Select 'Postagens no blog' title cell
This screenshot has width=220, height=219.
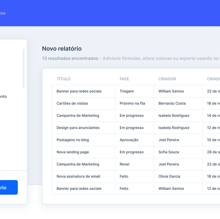coord(83,140)
